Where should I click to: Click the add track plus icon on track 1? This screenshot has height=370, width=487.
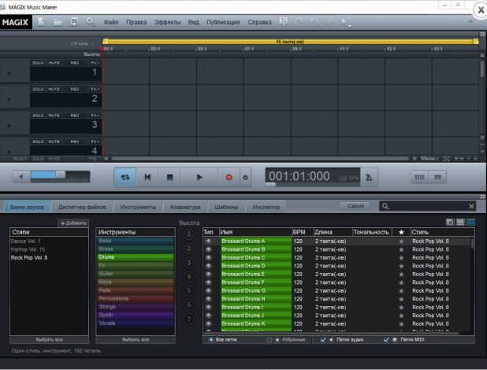click(9, 73)
